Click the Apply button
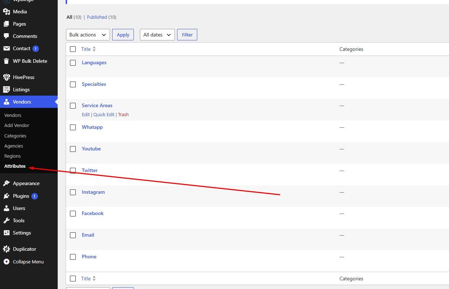The image size is (449, 289). coord(123,35)
